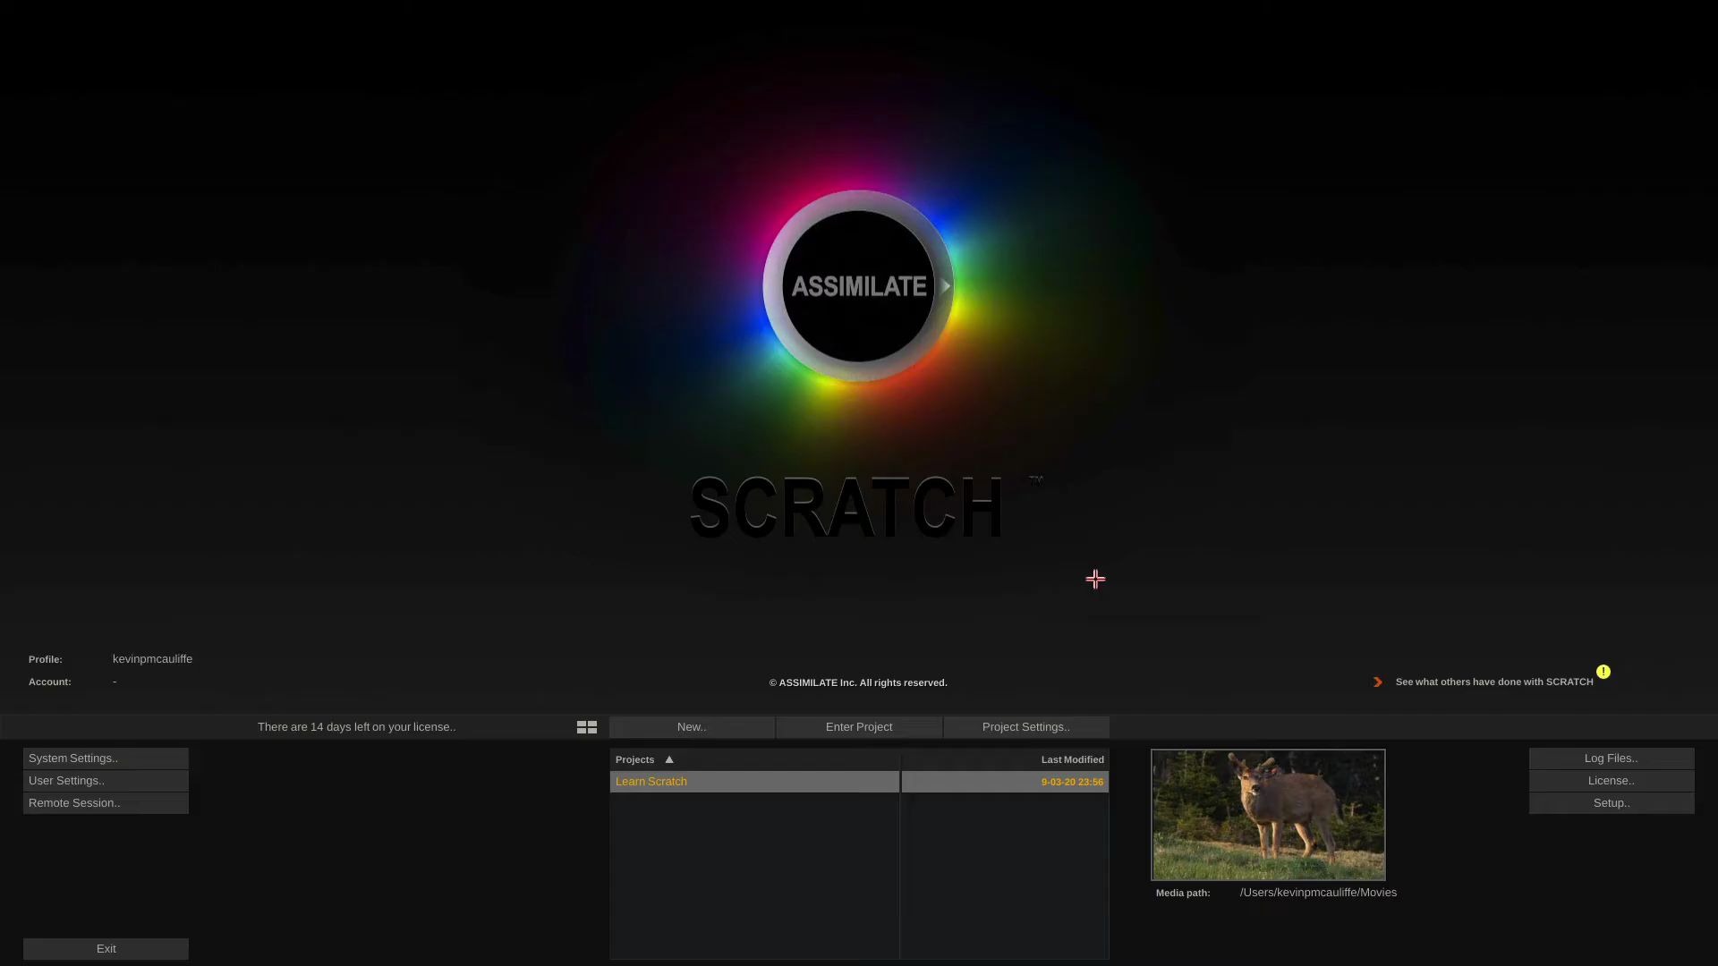Expand the Learn Scratch project entry
Screen dimensions: 1718x966
[x=651, y=781]
